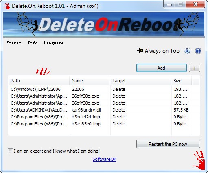
Task: Click the red hand app icon in the title bar
Action: click(7, 6)
